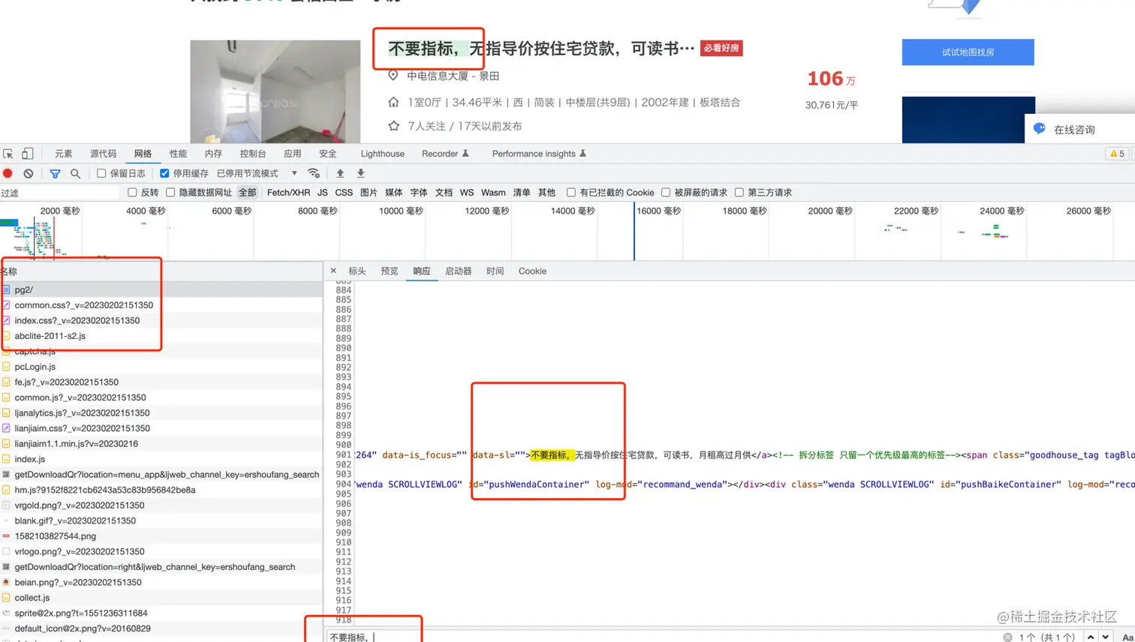Open the listing title 不要指标 link
Viewport: 1135px width, 642px height.
pyautogui.click(x=540, y=49)
